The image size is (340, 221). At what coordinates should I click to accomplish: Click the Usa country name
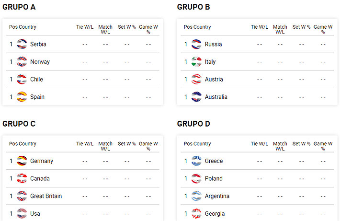[x=35, y=214]
